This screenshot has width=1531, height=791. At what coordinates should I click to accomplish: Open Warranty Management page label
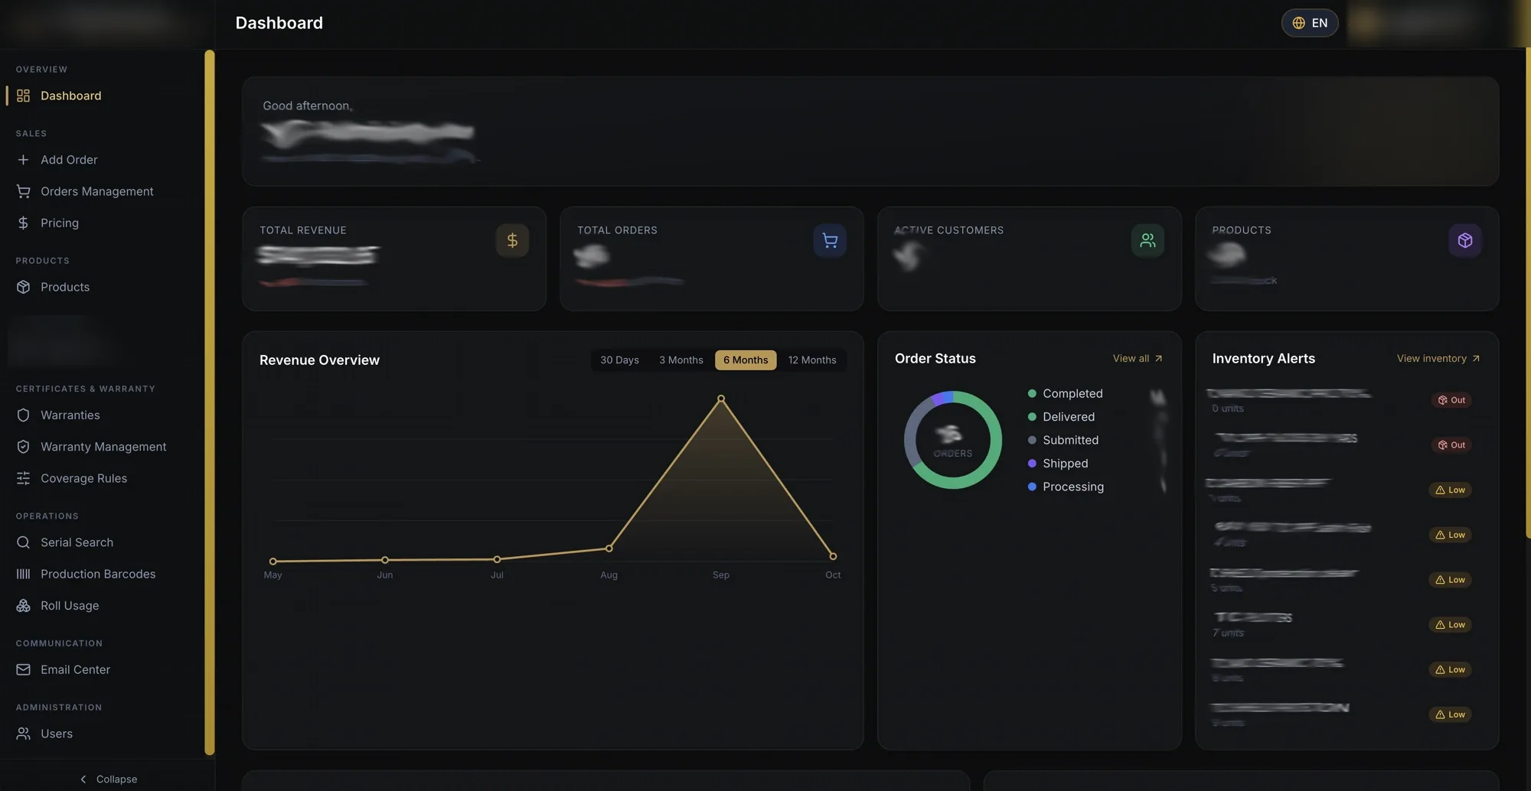point(103,447)
